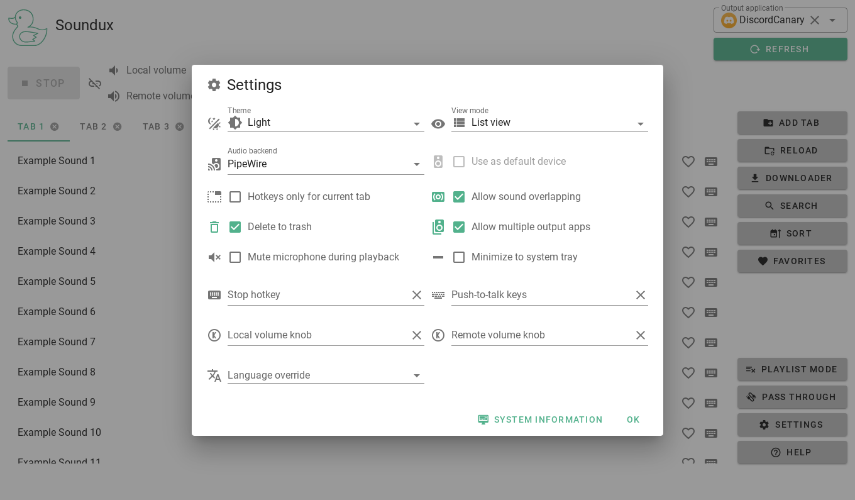Click the System Information button
Viewport: 855px width, 500px height.
tap(540, 419)
